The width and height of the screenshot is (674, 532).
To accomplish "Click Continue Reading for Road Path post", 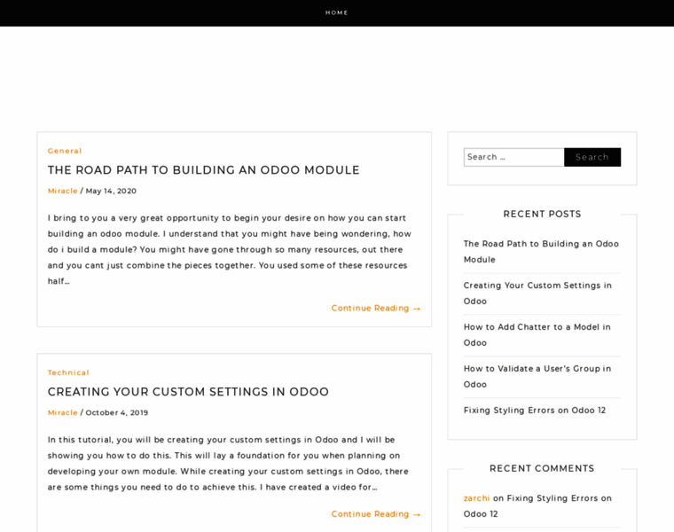I will tap(376, 308).
